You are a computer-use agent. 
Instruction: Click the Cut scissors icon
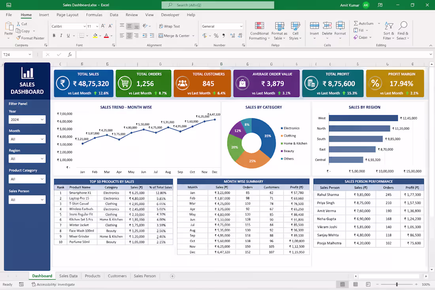tap(18, 24)
